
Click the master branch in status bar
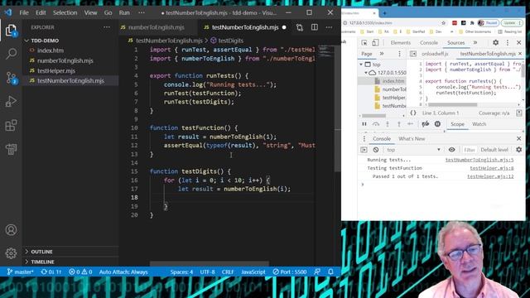tap(20, 272)
